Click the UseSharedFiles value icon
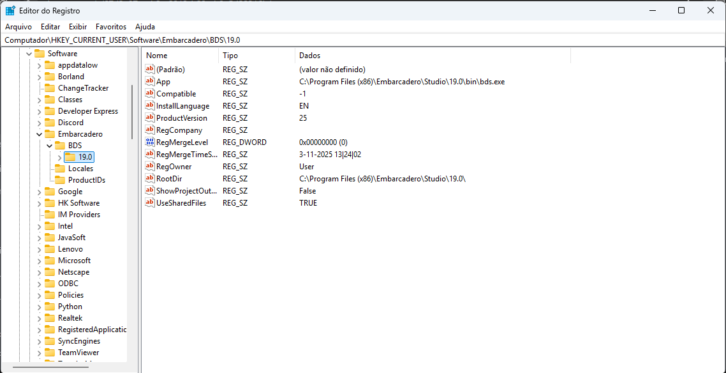 click(x=149, y=203)
